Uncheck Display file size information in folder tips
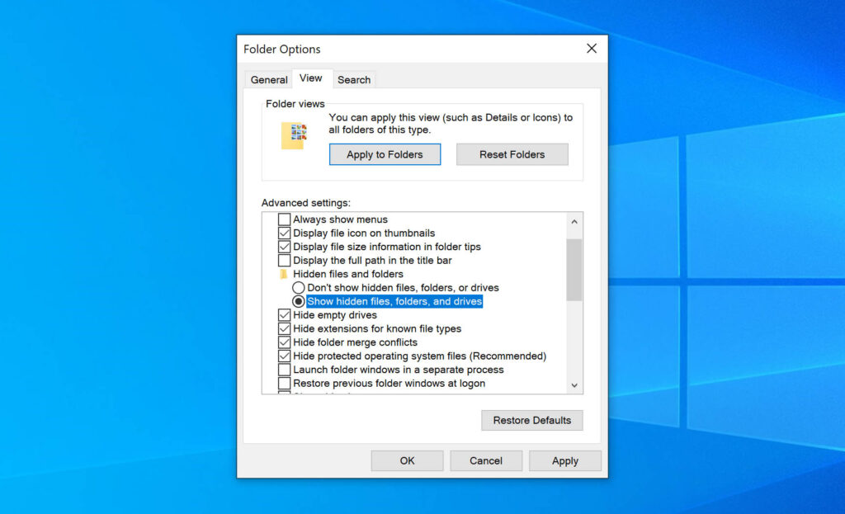 tap(284, 246)
